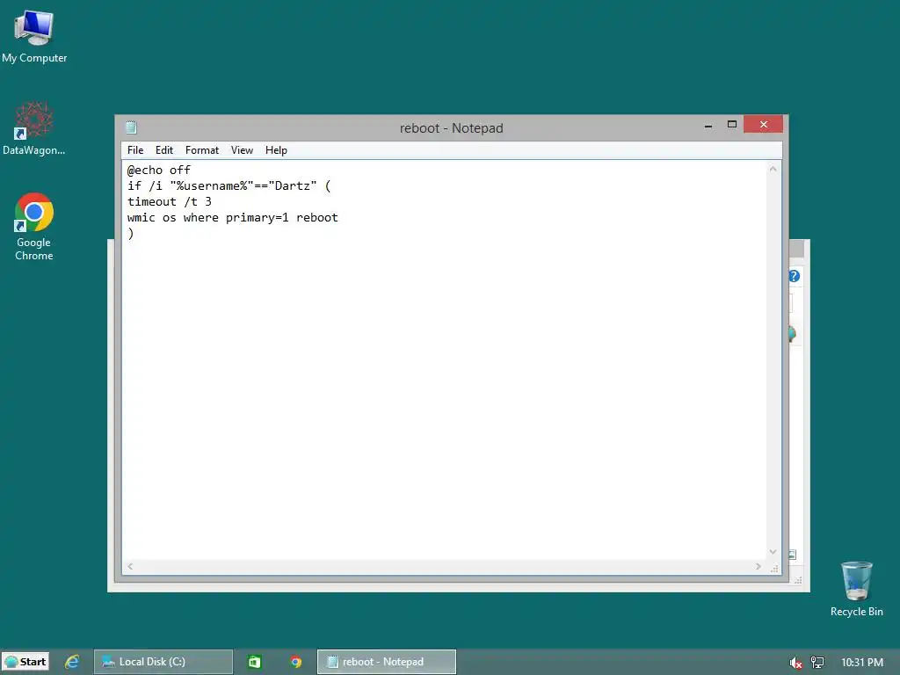Click the clock showing 10:31 PM
This screenshot has height=675, width=900.
[x=862, y=663]
